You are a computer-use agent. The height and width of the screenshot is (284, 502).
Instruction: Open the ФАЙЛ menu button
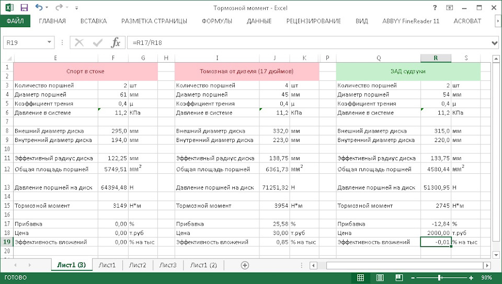(x=15, y=21)
